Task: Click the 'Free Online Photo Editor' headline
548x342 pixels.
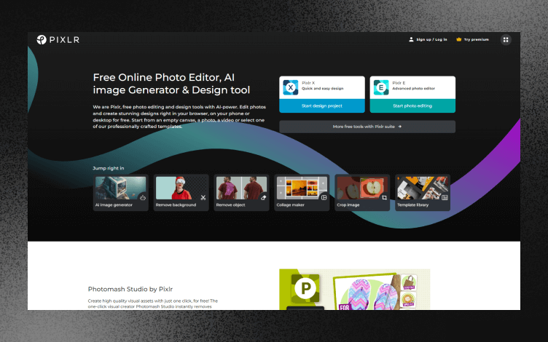Action: point(171,84)
